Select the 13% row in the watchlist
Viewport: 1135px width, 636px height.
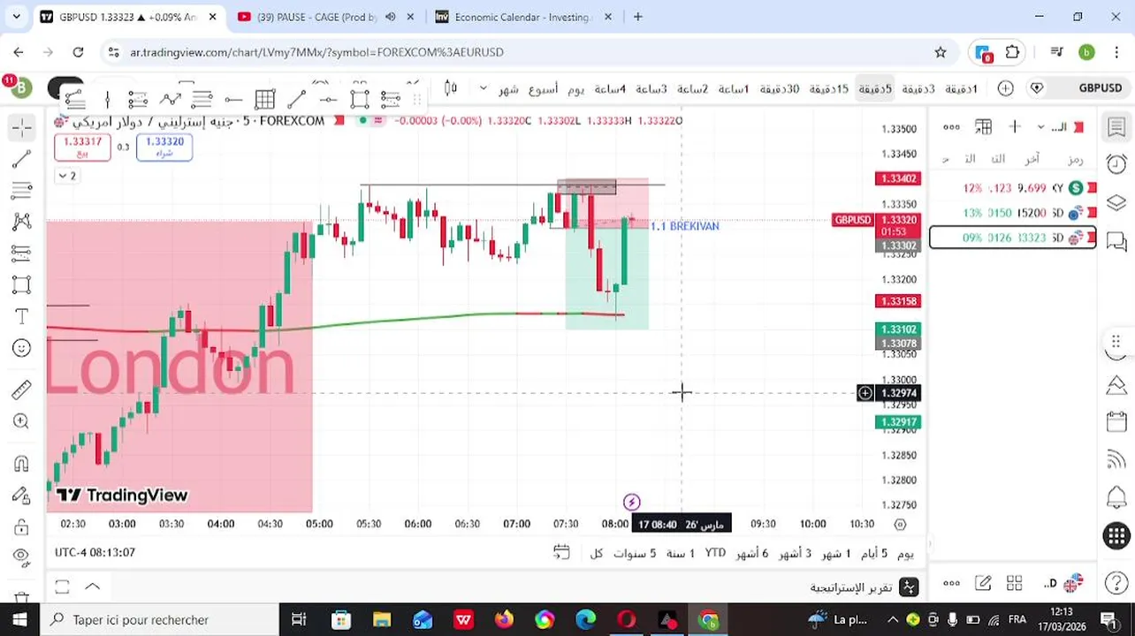click(x=1013, y=213)
